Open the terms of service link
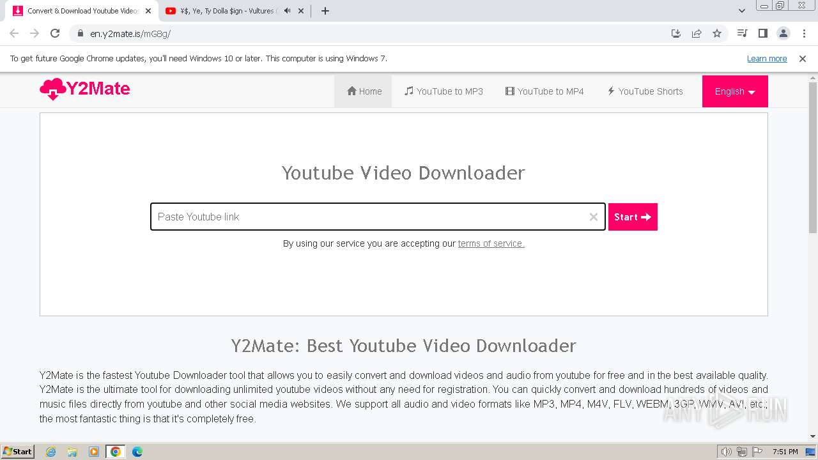 (491, 243)
